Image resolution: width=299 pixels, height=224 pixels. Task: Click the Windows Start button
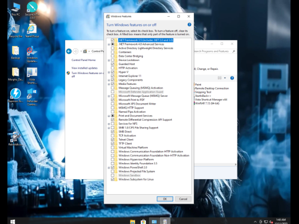pyautogui.click(x=13, y=222)
